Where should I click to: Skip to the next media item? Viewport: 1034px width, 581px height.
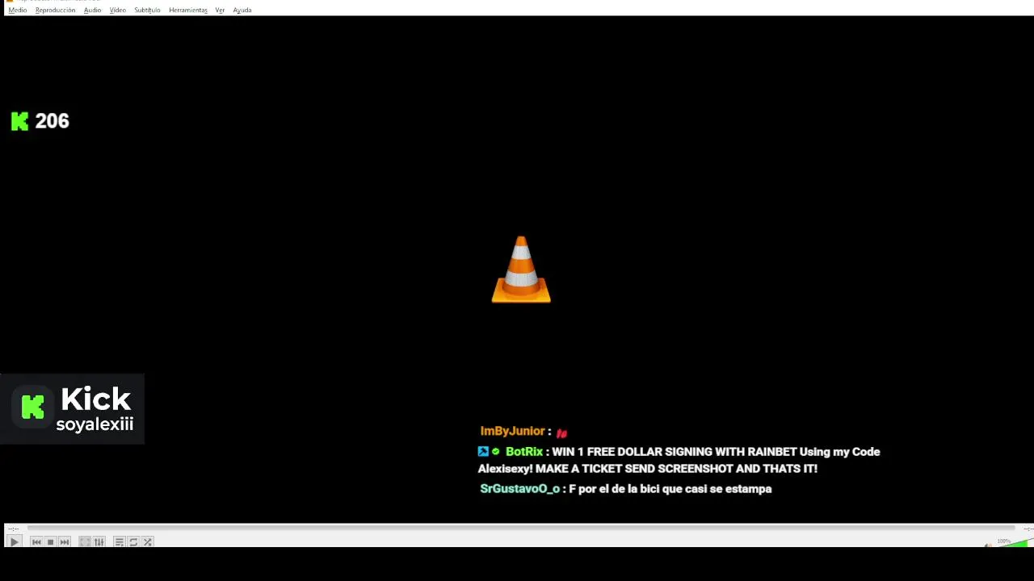point(65,542)
